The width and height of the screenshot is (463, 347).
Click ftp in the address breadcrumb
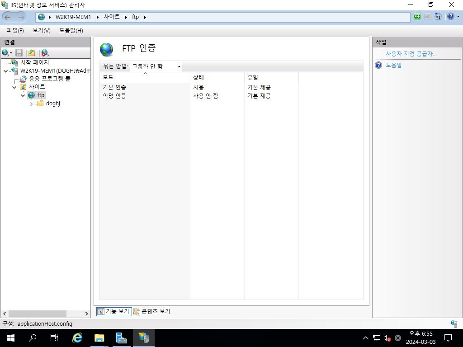click(135, 17)
